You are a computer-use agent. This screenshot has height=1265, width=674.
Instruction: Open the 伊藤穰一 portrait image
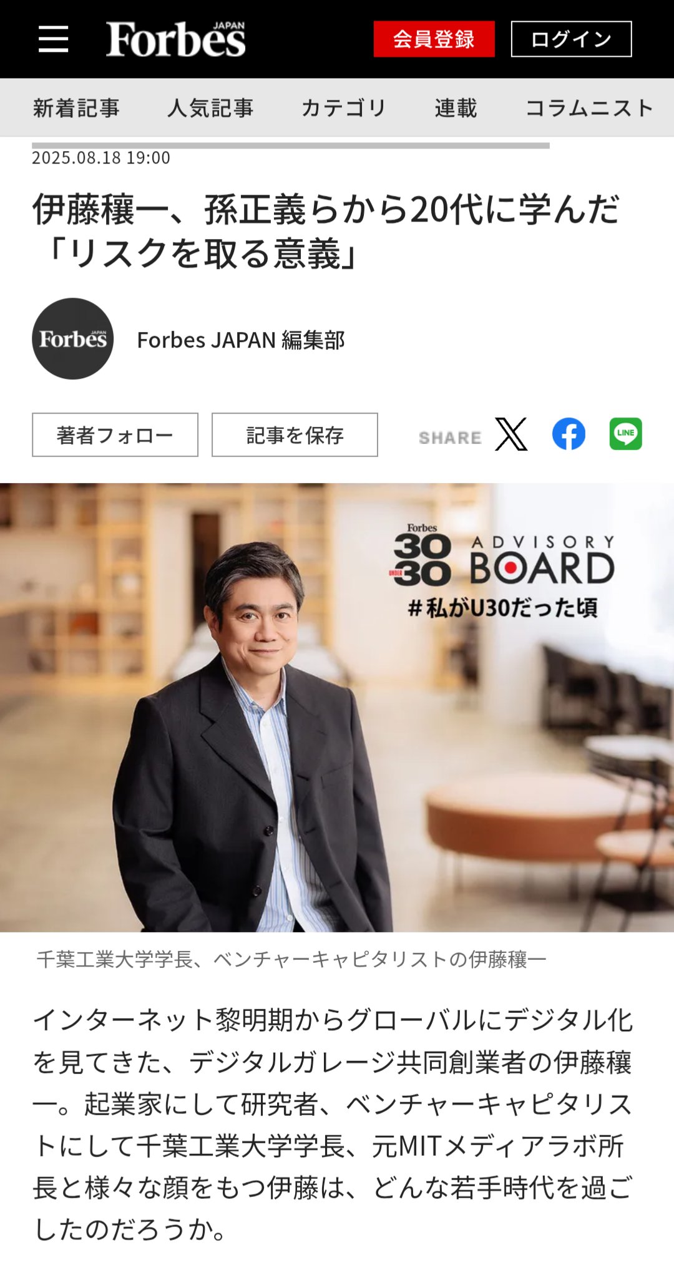(337, 708)
